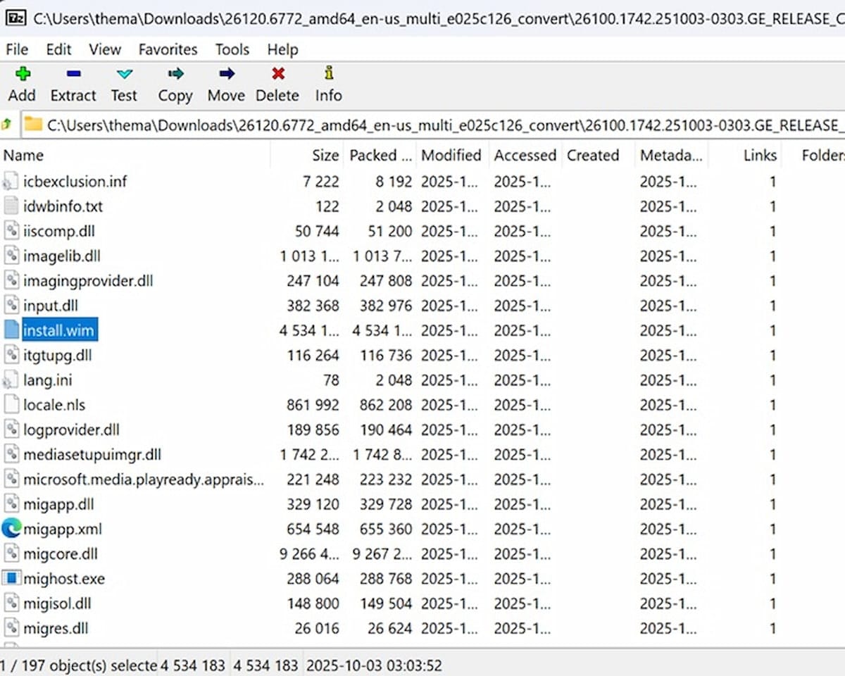
Task: Select the mighost.exe file
Action: [x=65, y=578]
